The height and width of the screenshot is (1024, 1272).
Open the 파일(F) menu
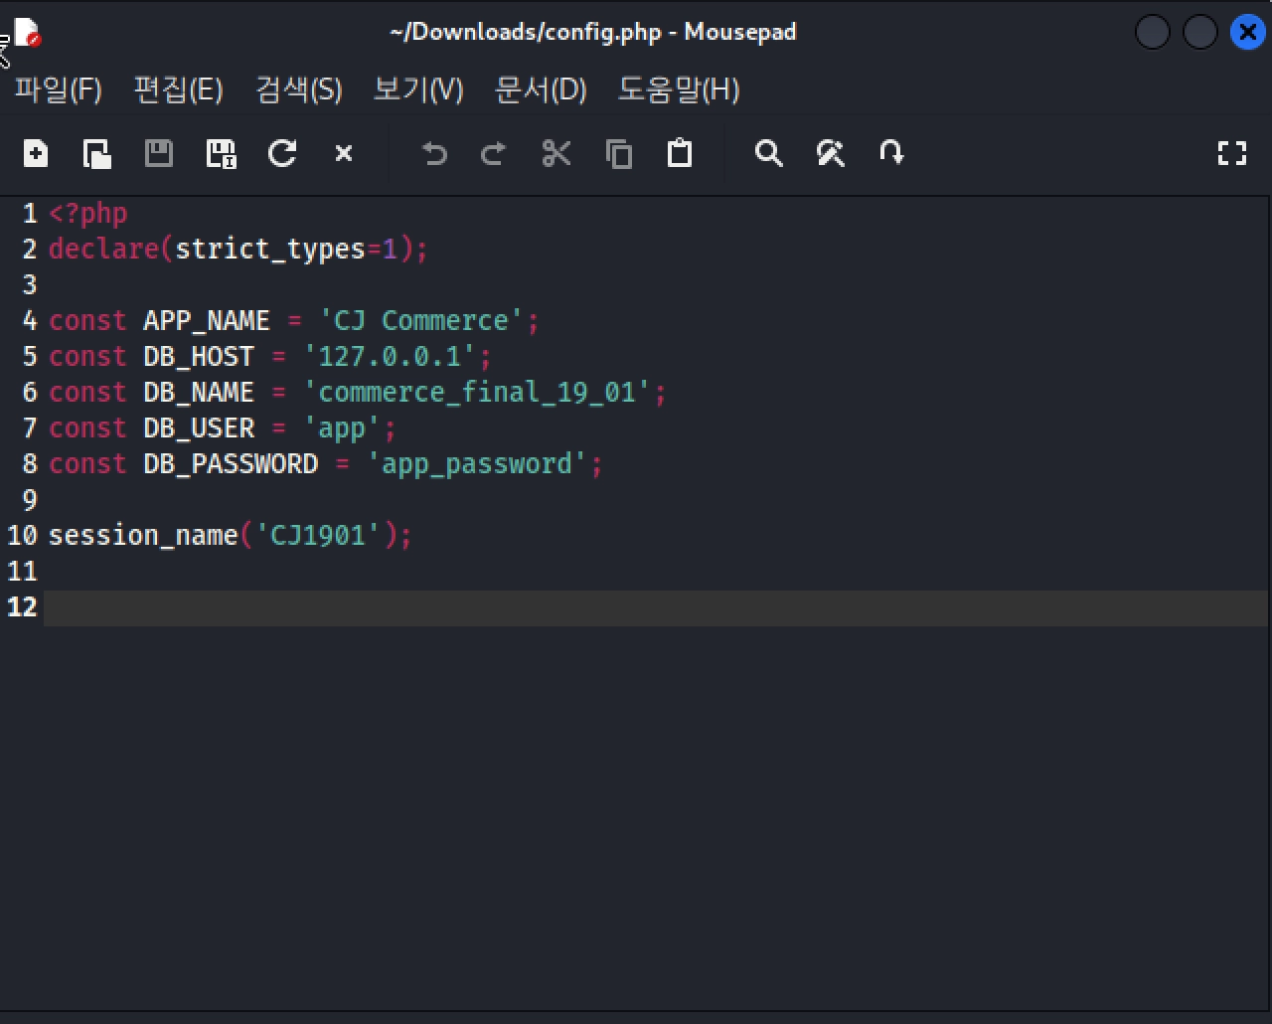click(x=58, y=90)
